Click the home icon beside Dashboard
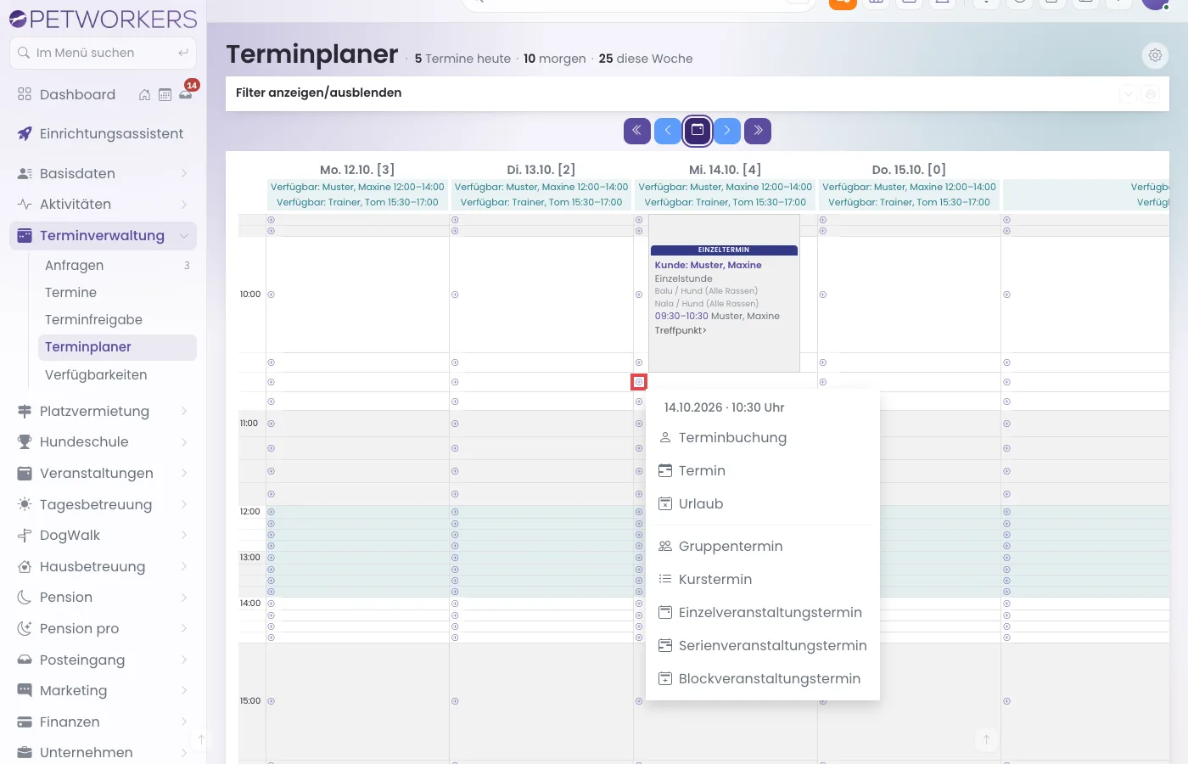This screenshot has width=1188, height=764. (x=145, y=95)
